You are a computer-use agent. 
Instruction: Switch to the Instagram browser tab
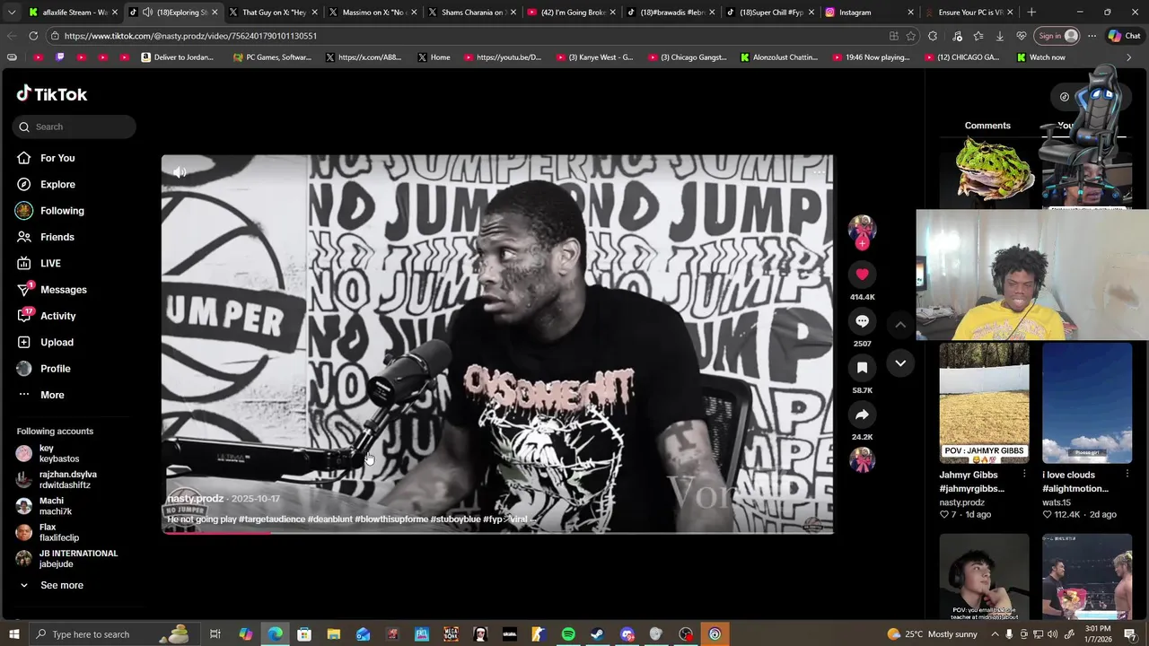pyautogui.click(x=867, y=13)
